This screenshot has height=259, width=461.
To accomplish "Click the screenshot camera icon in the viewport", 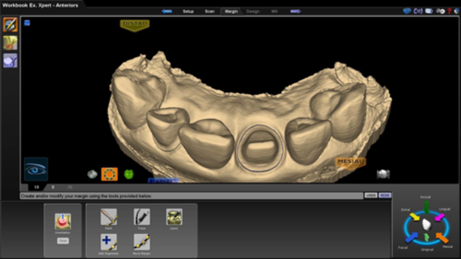I will pyautogui.click(x=383, y=174).
